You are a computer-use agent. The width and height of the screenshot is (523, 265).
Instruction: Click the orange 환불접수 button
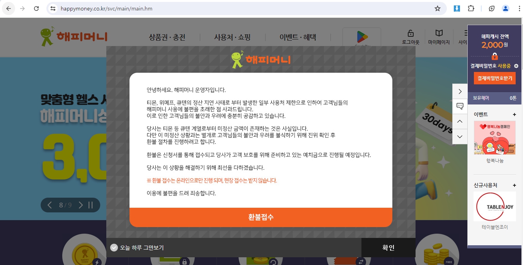click(x=261, y=217)
